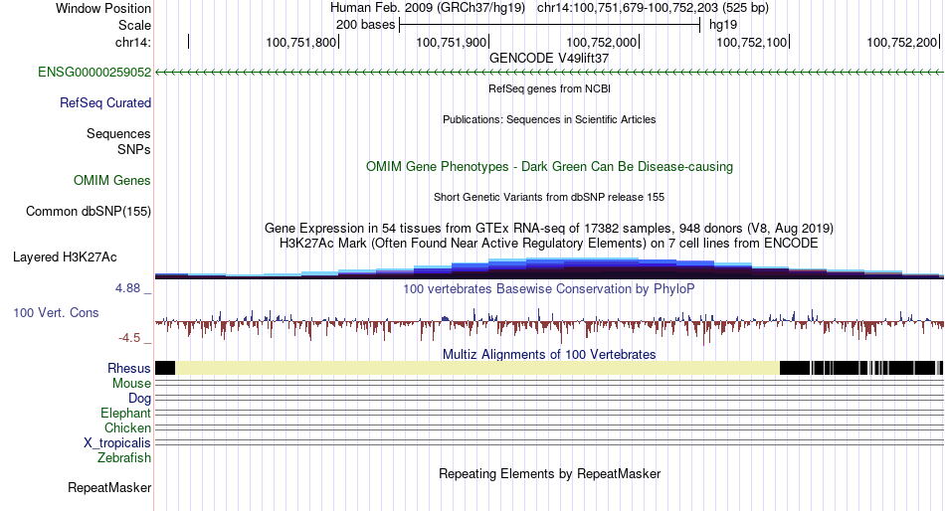Open the RefSeq Curated track label
Viewport: 945px width, 511px height.
coord(105,103)
